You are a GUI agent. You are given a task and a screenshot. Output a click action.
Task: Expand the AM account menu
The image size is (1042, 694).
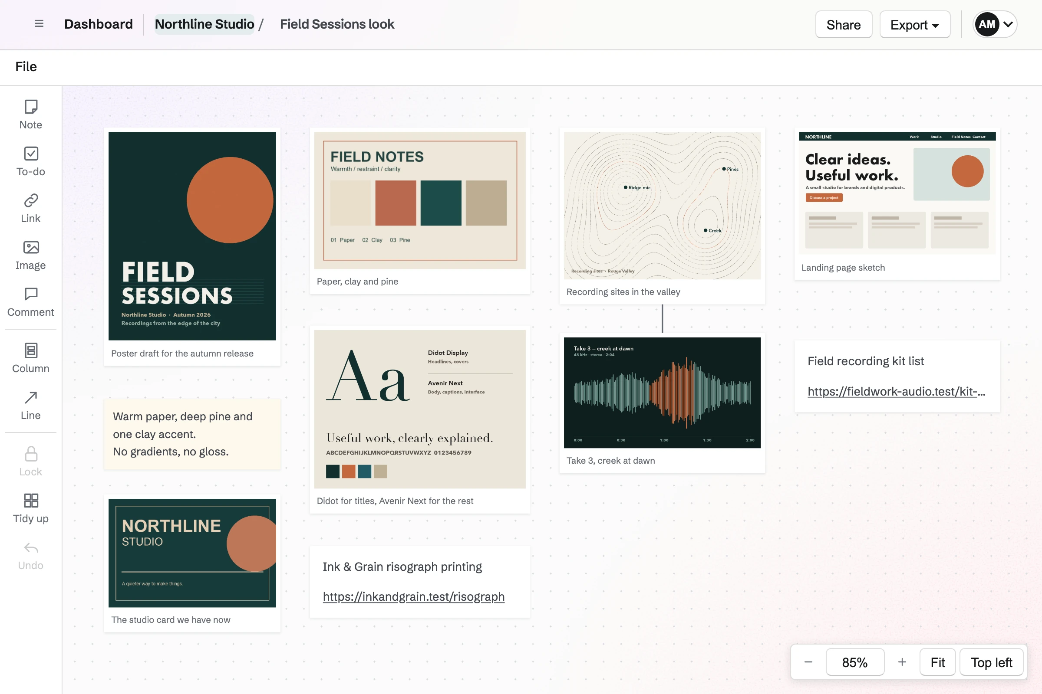tap(995, 24)
